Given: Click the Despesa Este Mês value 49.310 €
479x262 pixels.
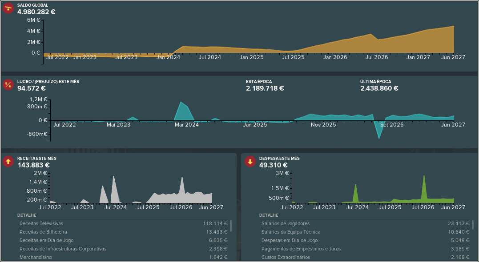Looking at the screenshot, I should click(x=274, y=165).
